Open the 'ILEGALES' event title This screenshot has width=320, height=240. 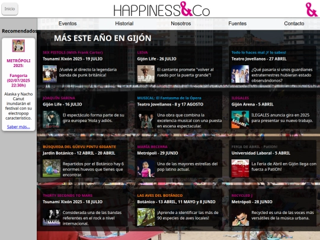(x=240, y=98)
